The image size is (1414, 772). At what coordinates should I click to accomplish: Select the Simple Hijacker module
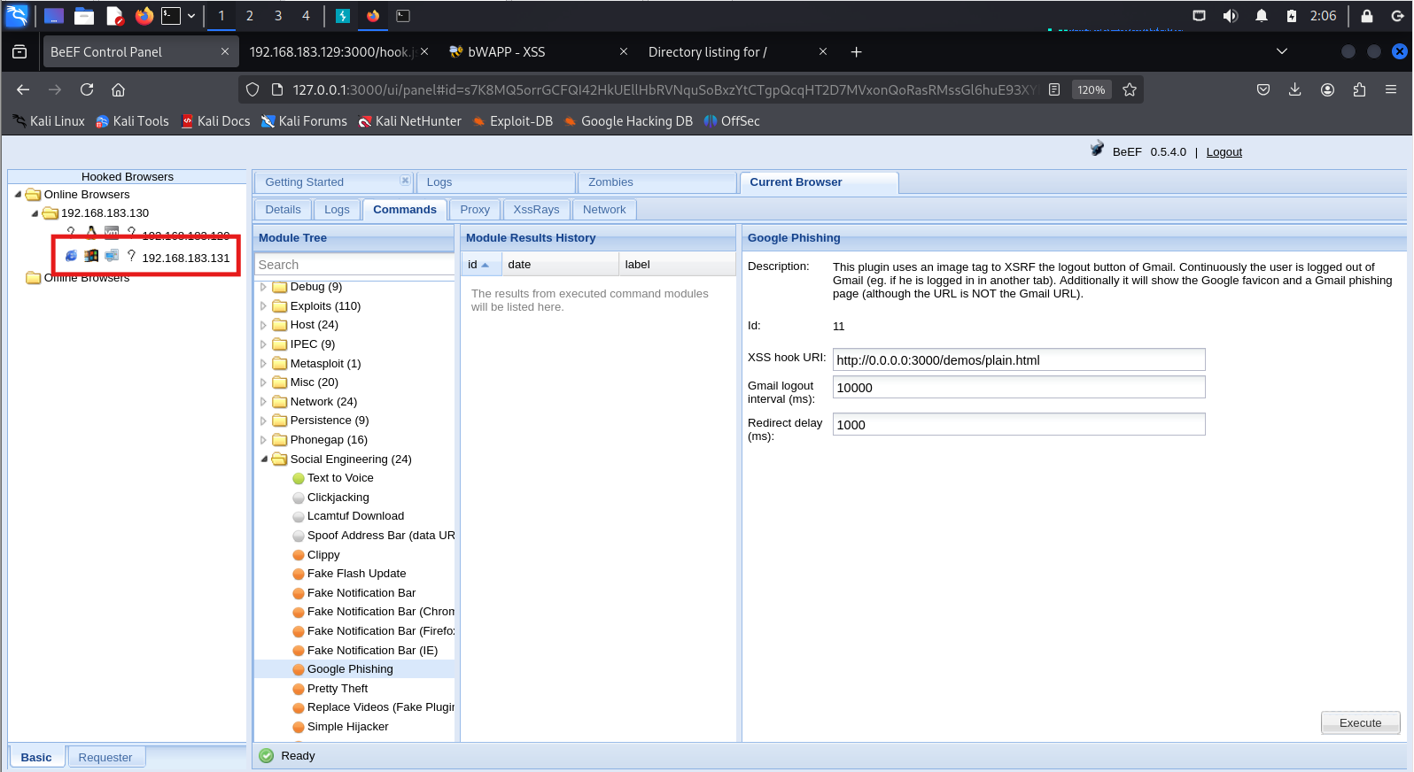point(348,727)
